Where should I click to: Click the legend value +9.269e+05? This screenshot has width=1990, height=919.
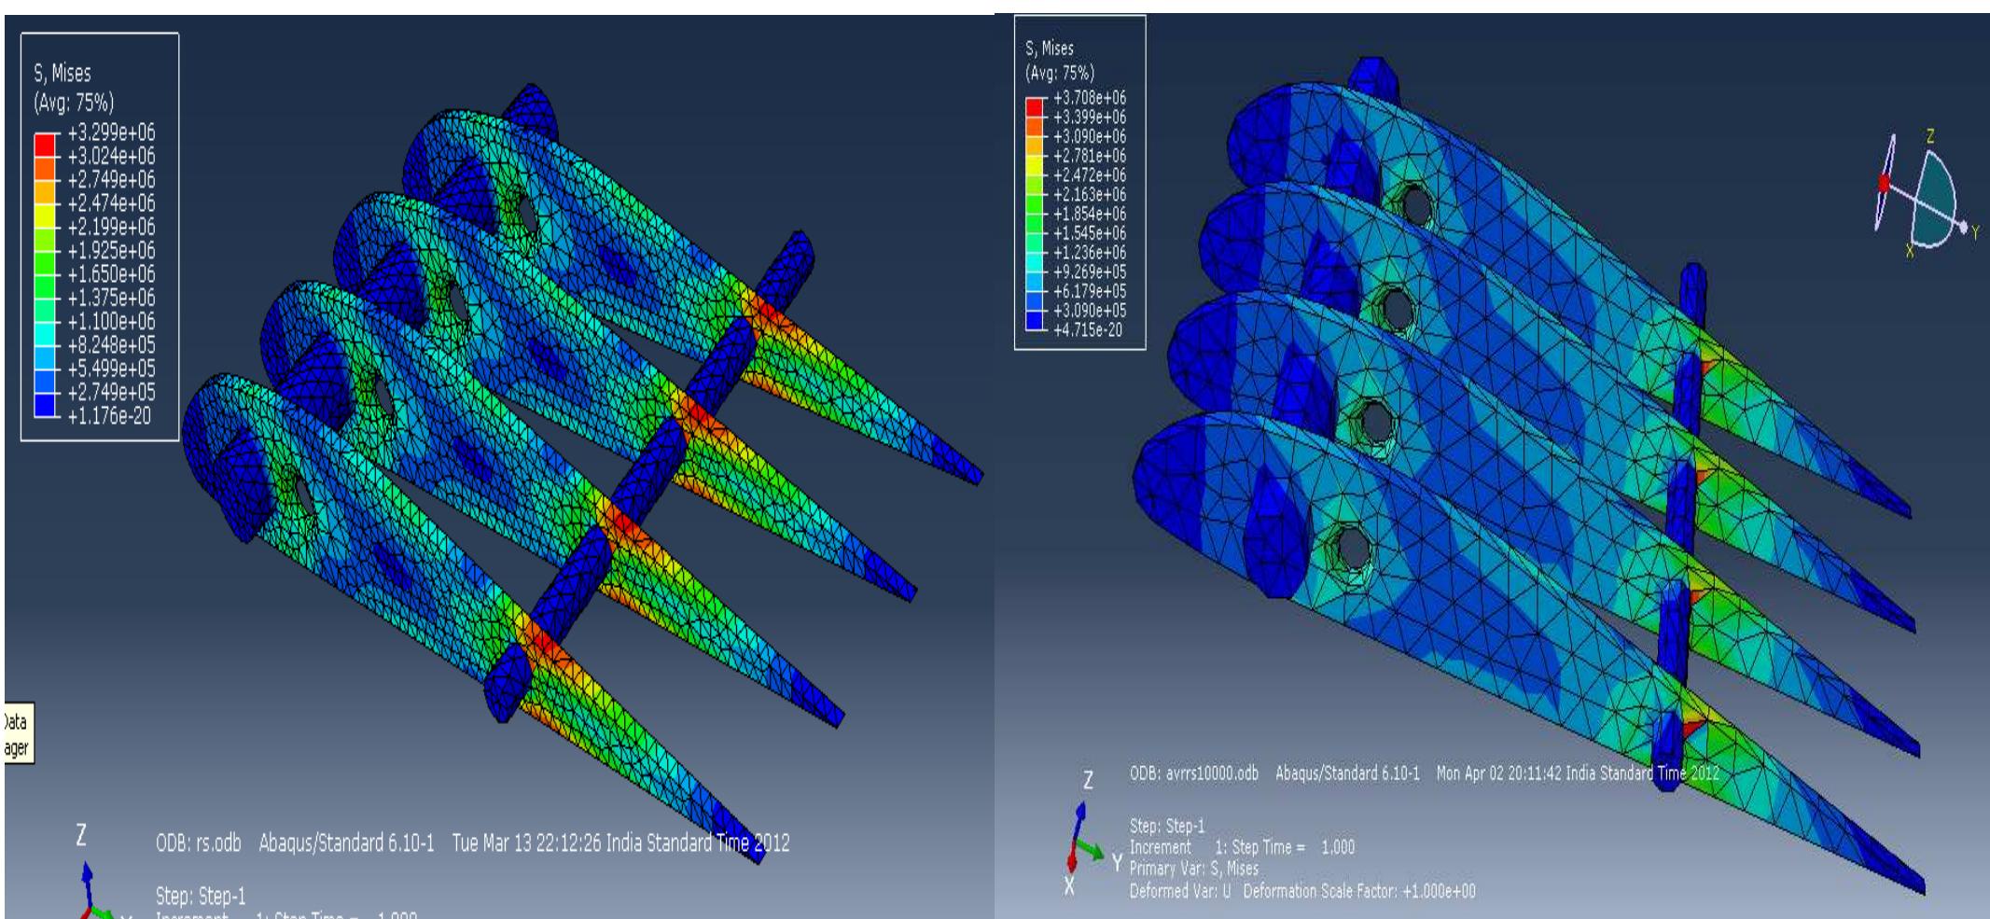click(1090, 272)
